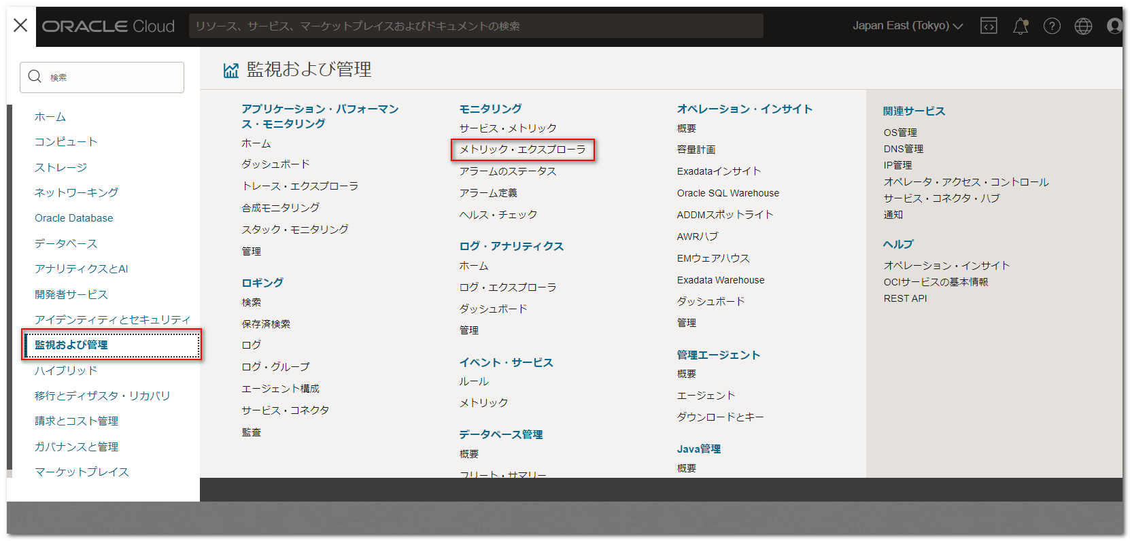Open エージェント構成 link
Screen dimensions: 1130x541
[x=281, y=389]
